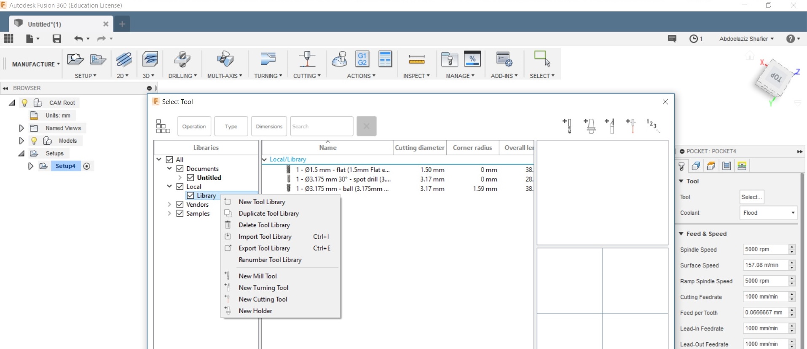Click the new mill tool icon in Select Tool

click(x=567, y=125)
